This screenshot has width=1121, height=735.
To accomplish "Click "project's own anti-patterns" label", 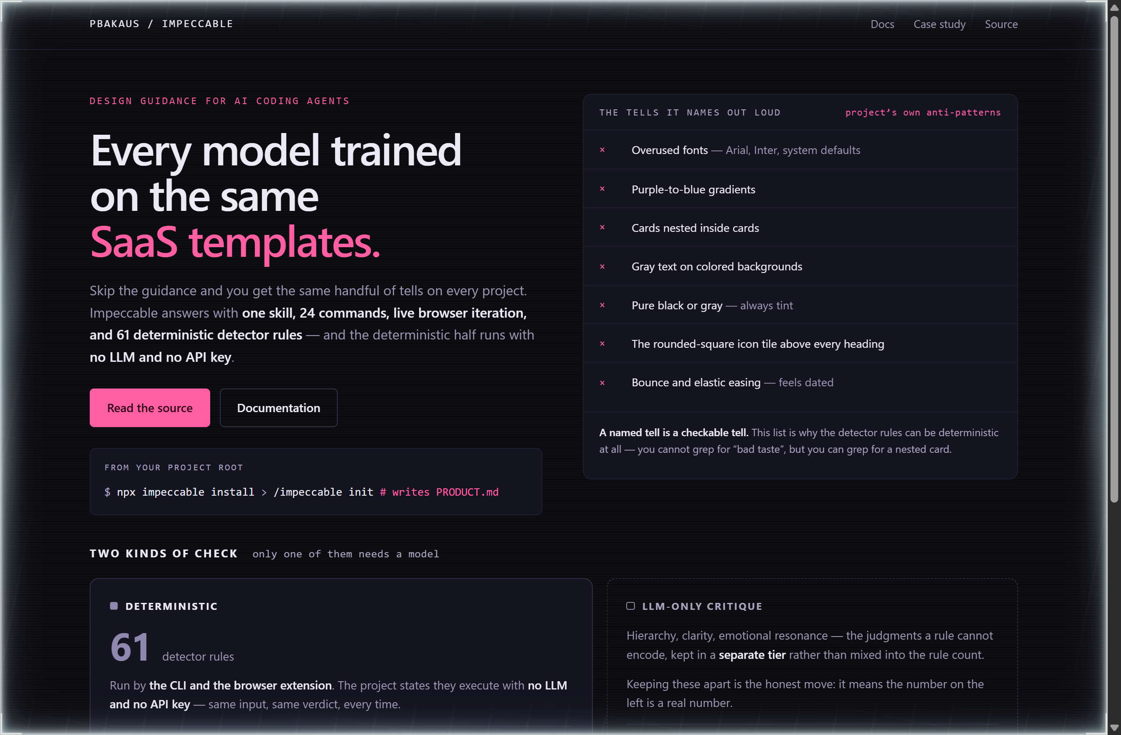I will pyautogui.click(x=923, y=112).
